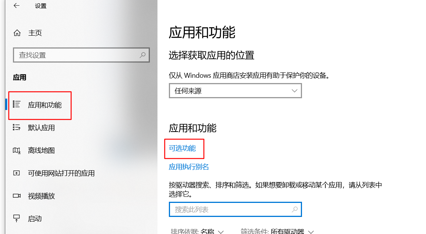Image resolution: width=426 pixels, height=234 pixels.
Task: Click the search icon in 搜索此列表
Action: click(x=295, y=209)
